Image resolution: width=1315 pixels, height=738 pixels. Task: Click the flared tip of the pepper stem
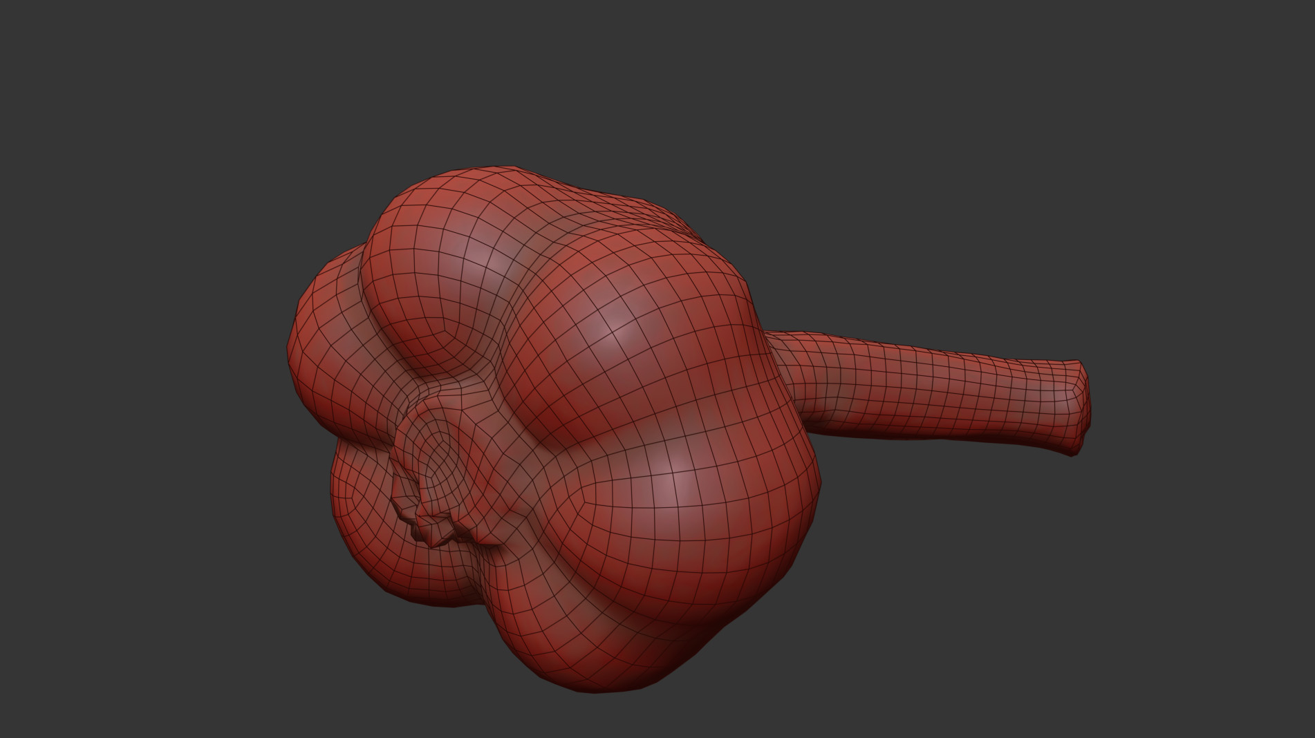tap(1077, 406)
